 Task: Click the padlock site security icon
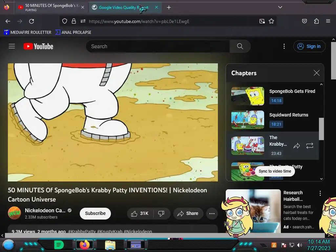[x=74, y=21]
